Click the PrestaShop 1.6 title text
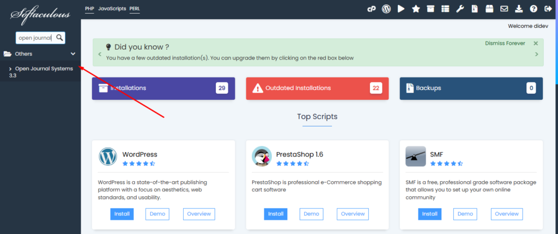558x234 pixels. coord(300,154)
